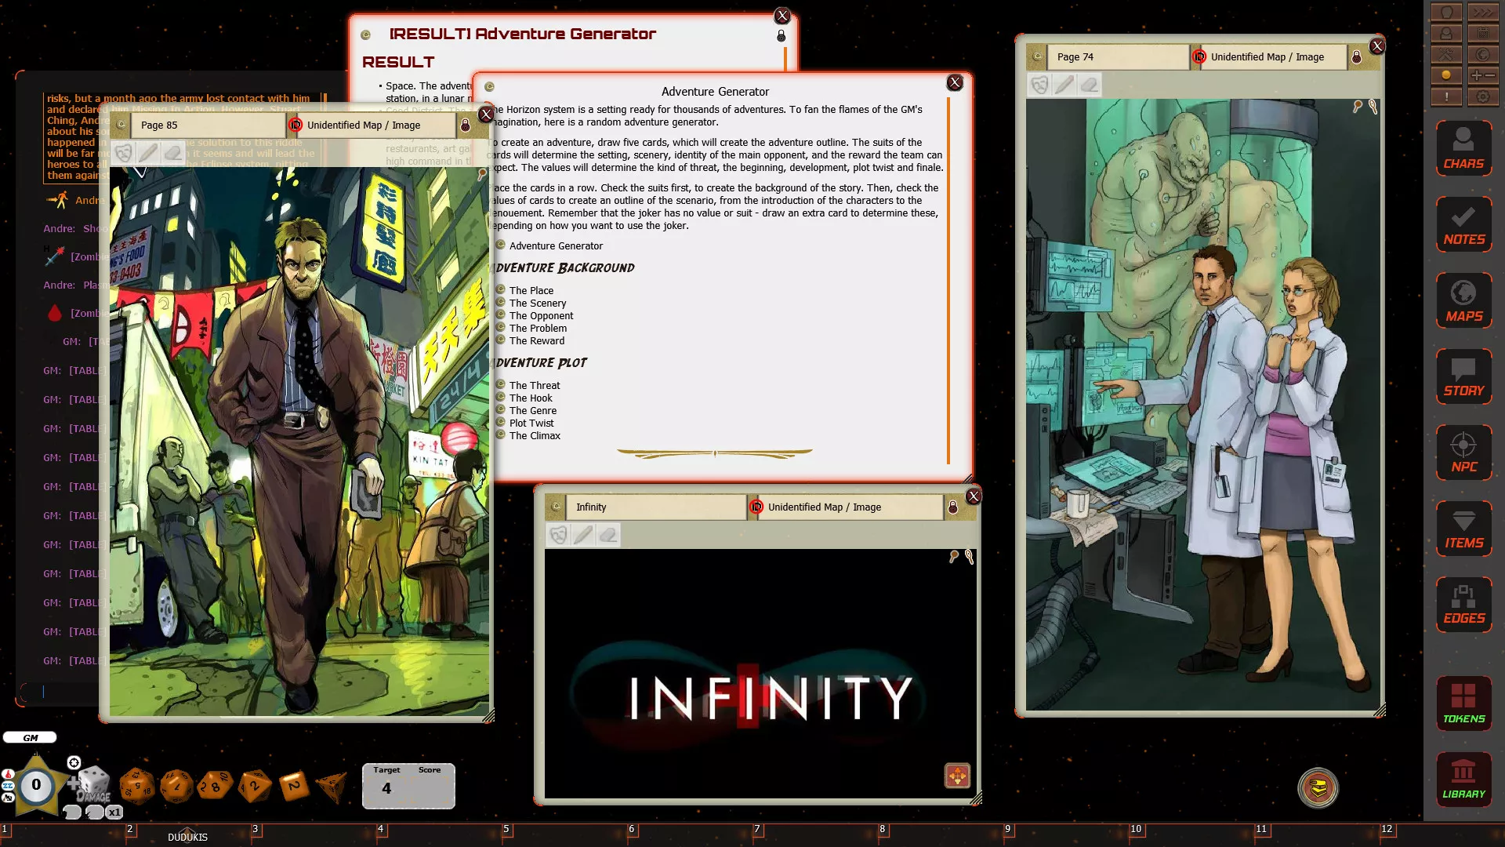Pick the orange d10 die
Screen dimensions: 1505x847
(x=215, y=785)
